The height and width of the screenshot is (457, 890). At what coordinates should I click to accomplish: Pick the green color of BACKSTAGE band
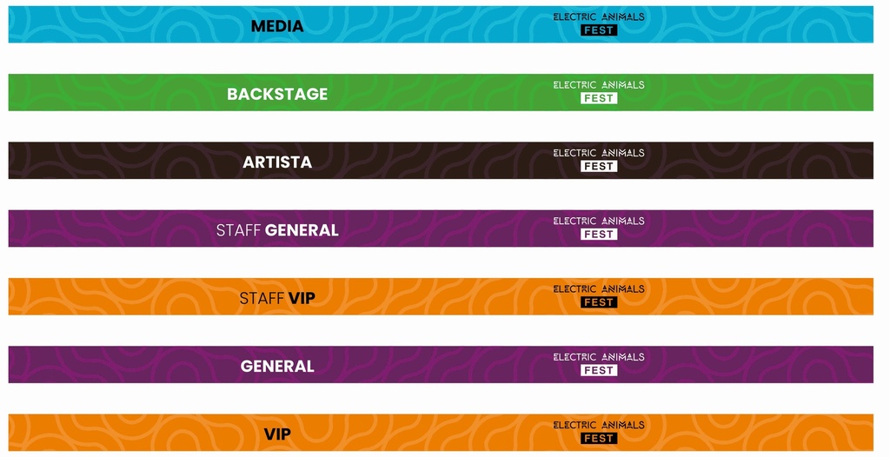[x=441, y=92]
